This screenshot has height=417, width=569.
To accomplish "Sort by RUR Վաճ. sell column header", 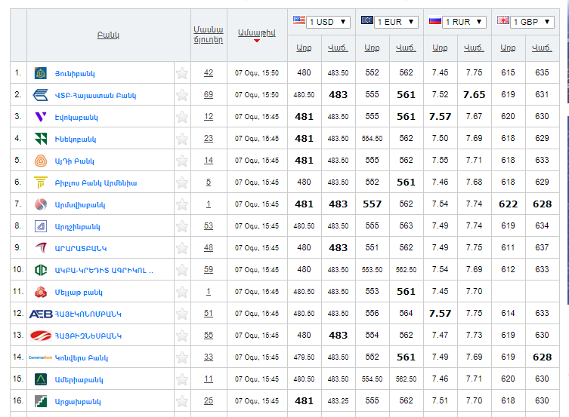I will pyautogui.click(x=474, y=48).
